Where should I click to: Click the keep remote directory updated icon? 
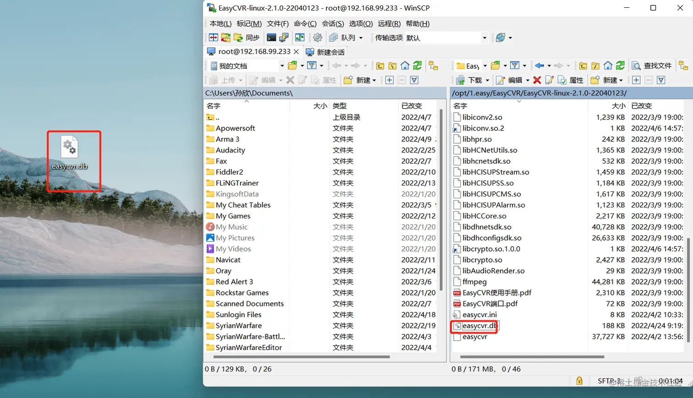[x=300, y=38]
